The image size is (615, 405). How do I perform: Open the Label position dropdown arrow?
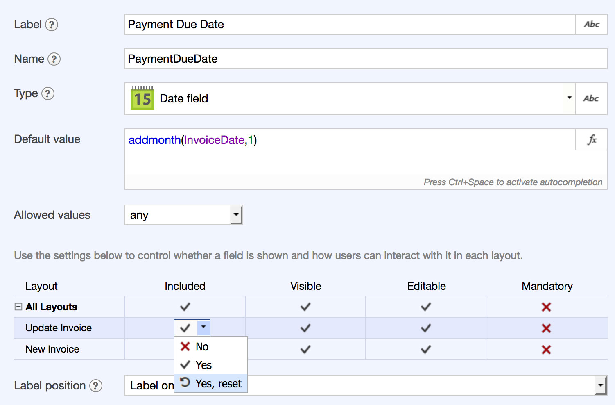tap(600, 385)
